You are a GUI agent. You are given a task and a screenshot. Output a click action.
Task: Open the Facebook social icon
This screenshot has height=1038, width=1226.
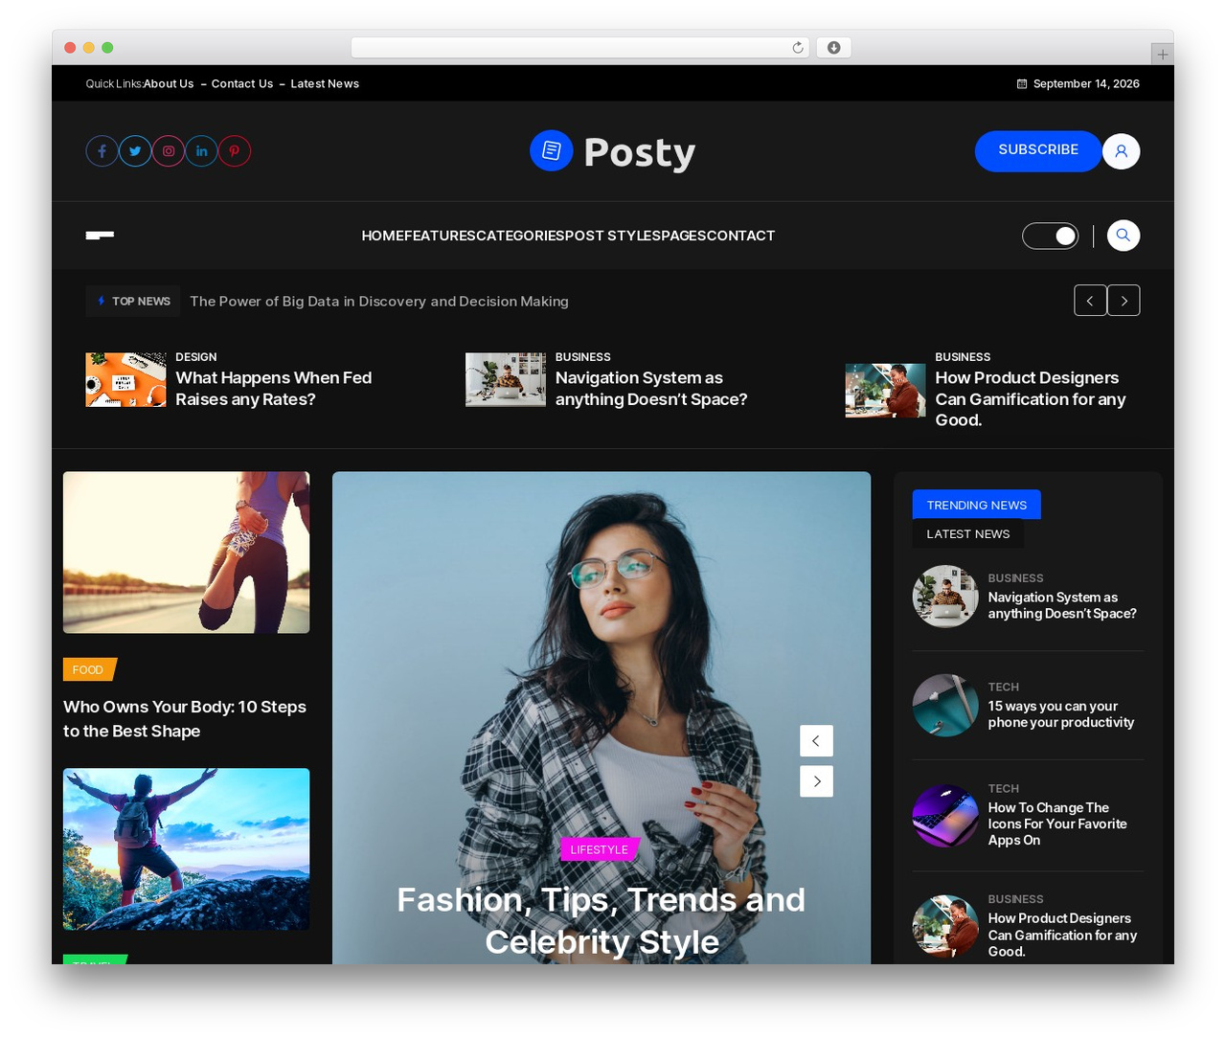pos(102,151)
